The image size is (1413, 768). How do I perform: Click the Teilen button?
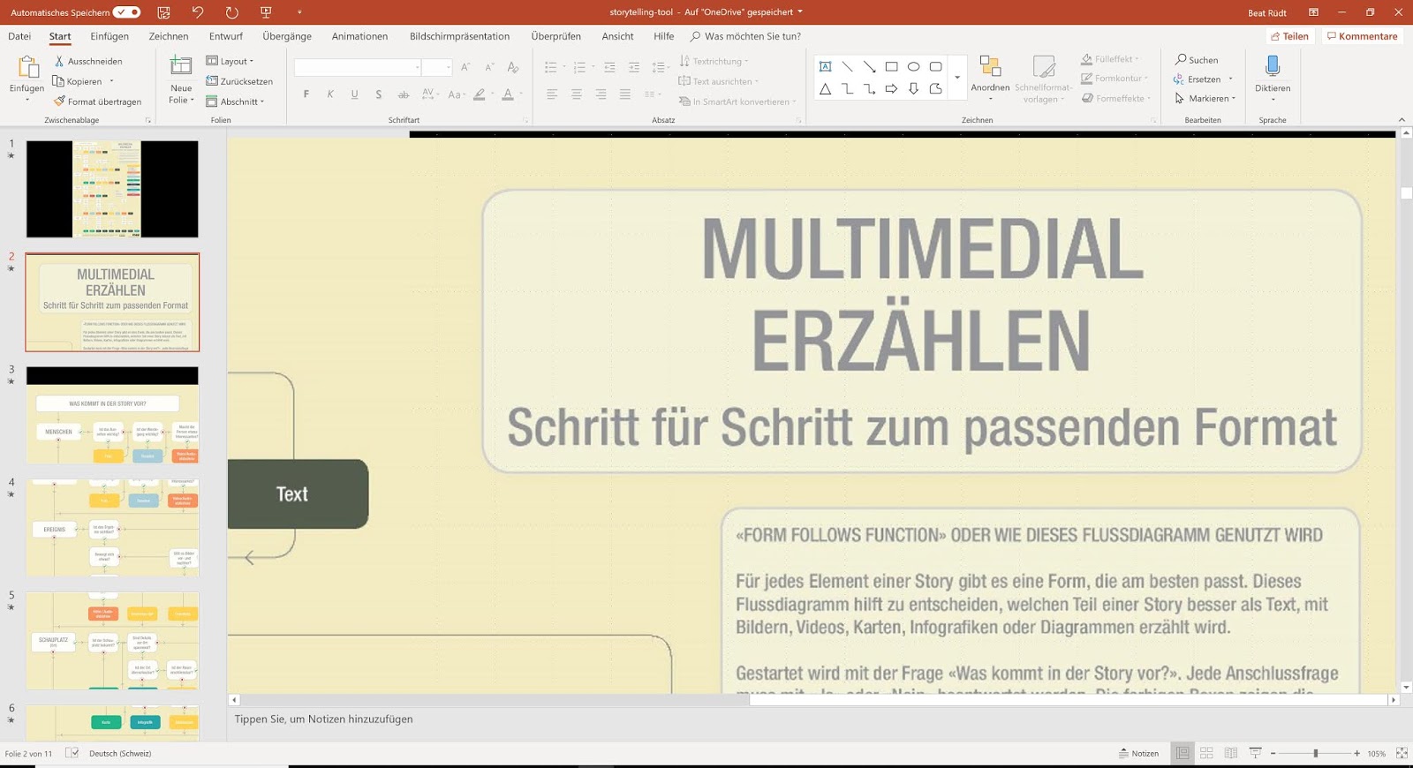(x=1289, y=36)
